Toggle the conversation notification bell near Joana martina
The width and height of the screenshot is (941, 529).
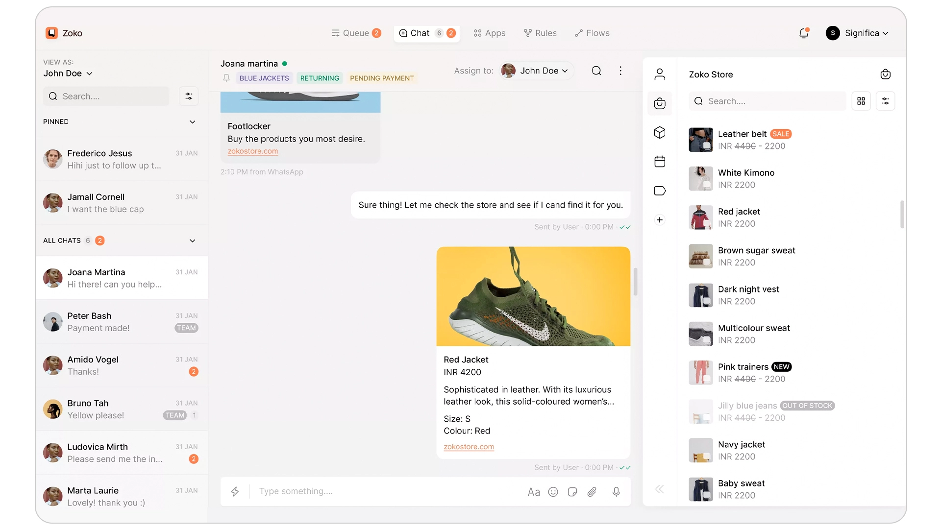pyautogui.click(x=226, y=78)
